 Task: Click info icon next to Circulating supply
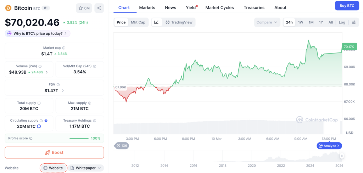pyautogui.click(x=41, y=121)
